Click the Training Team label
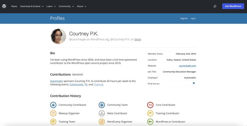247x126 pixels. [67, 122]
